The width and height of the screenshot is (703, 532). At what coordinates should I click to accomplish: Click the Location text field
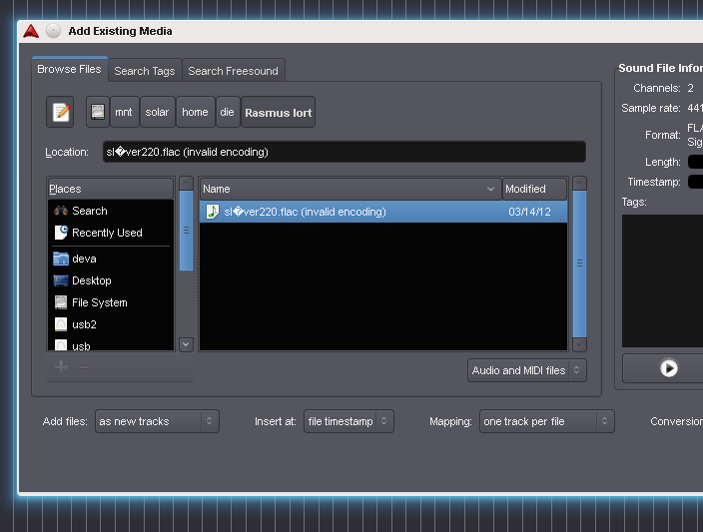pyautogui.click(x=344, y=152)
